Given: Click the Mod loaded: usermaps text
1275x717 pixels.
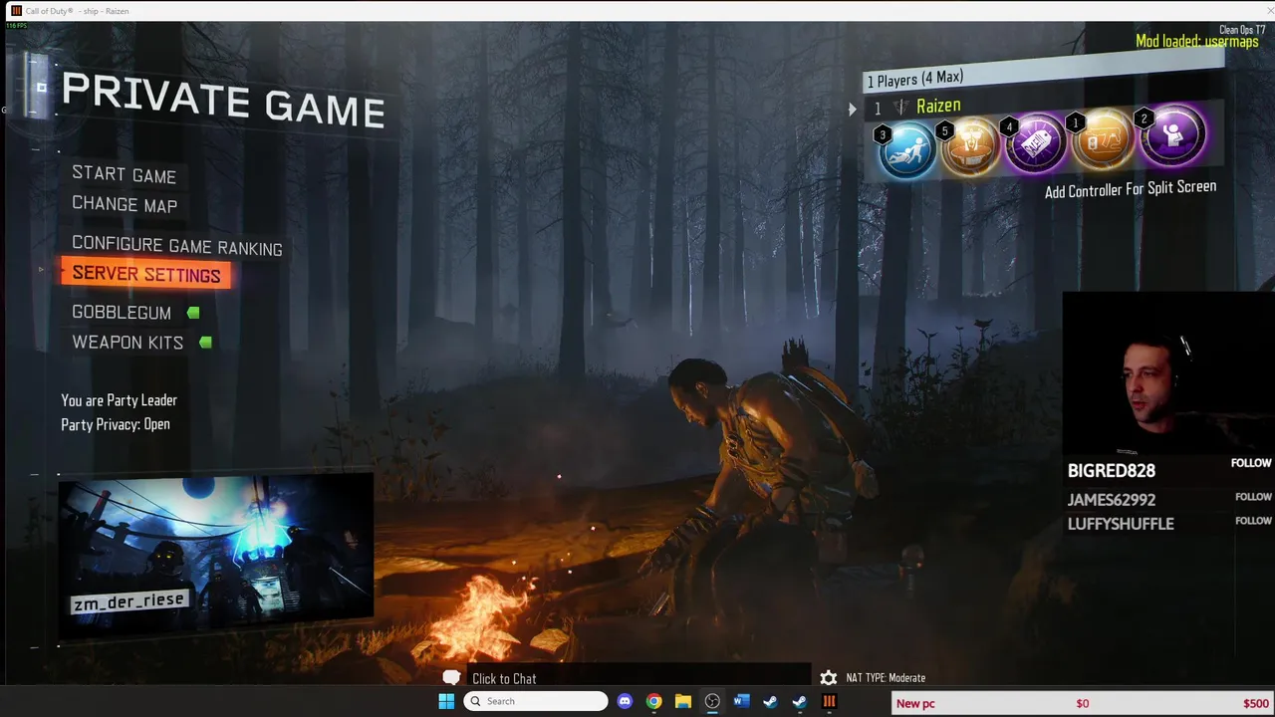Looking at the screenshot, I should [1197, 42].
